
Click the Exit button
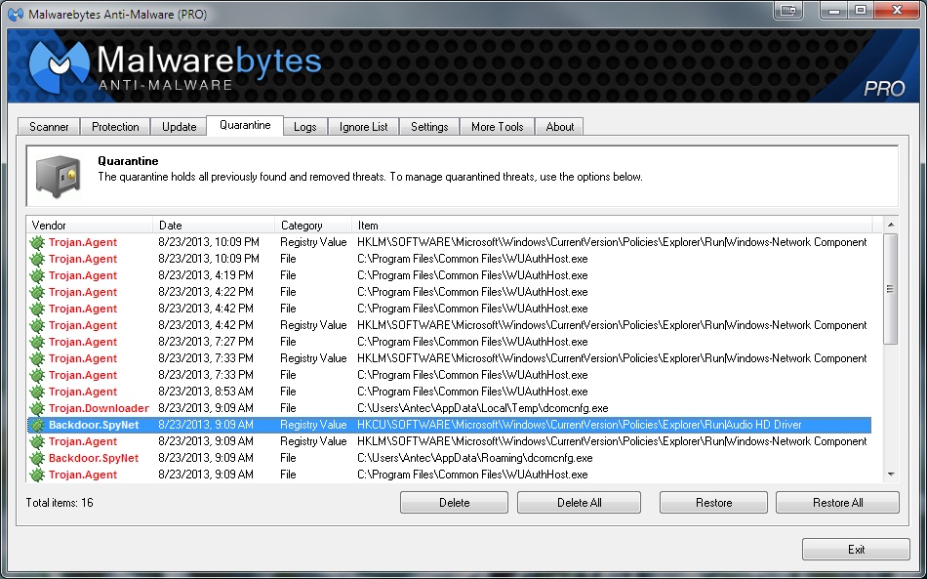coord(856,550)
